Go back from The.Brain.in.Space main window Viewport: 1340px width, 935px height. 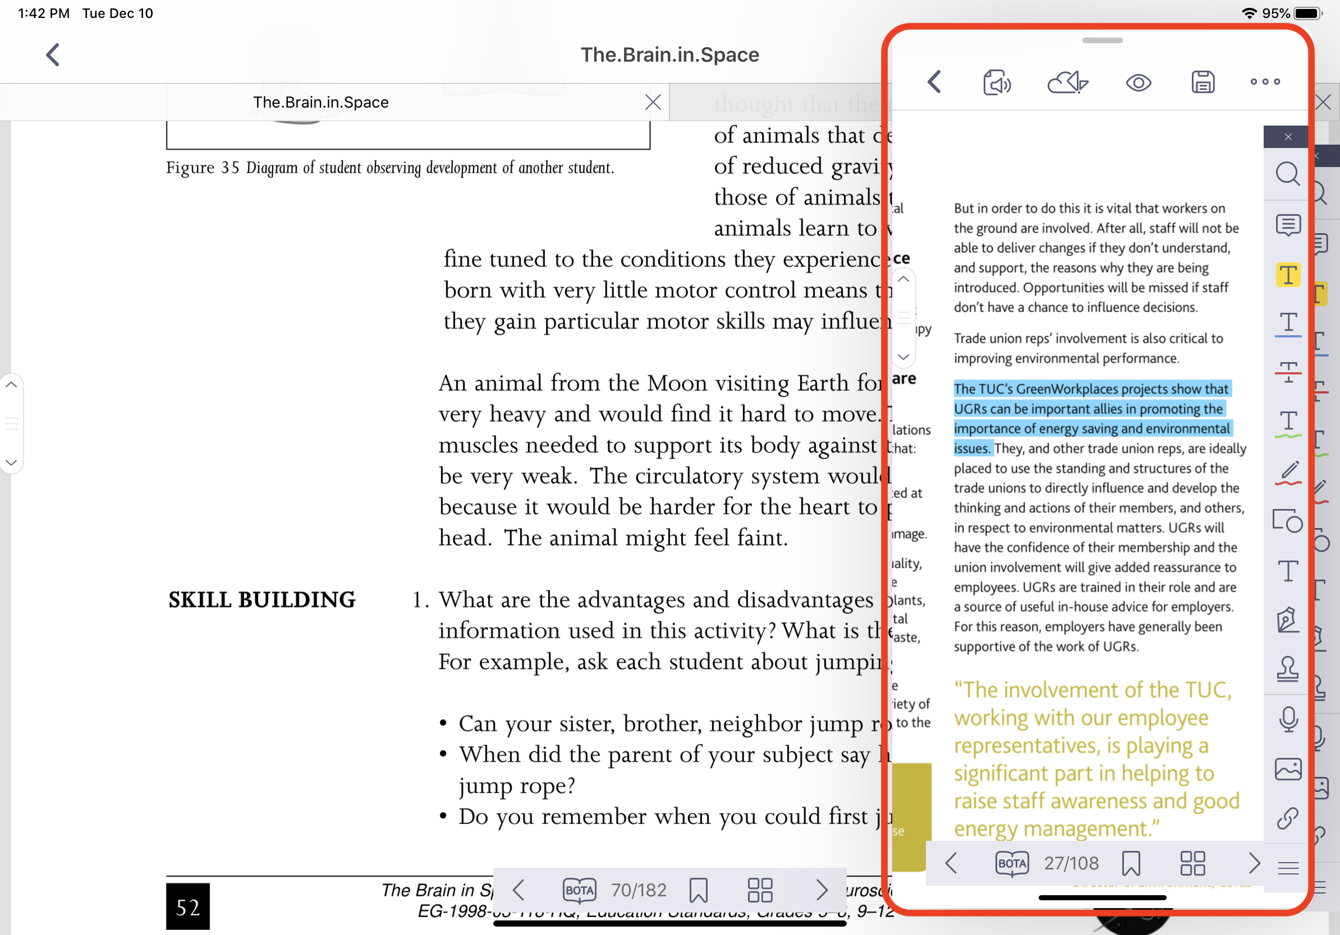point(53,55)
